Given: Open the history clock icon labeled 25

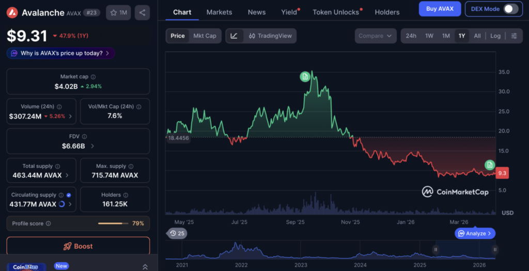Looking at the screenshot, I should click(177, 233).
